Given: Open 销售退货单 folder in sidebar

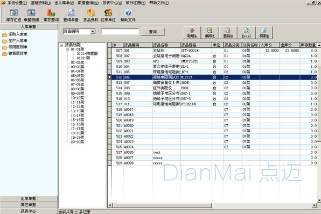Looking at the screenshot, I should coord(15,53).
